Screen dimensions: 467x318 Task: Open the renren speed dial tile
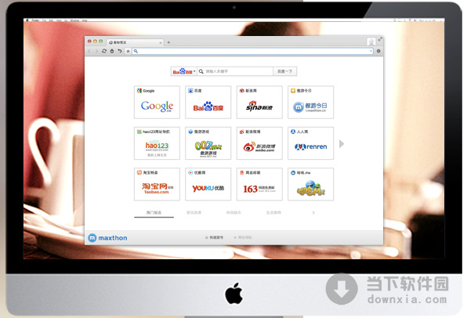click(x=310, y=143)
